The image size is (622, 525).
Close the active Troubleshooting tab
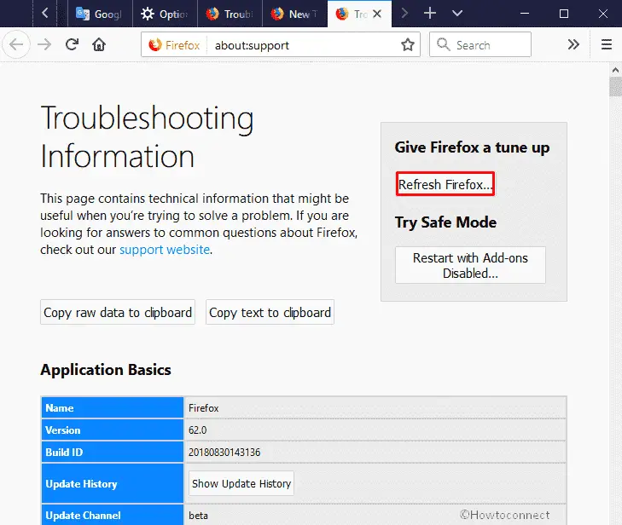[377, 14]
